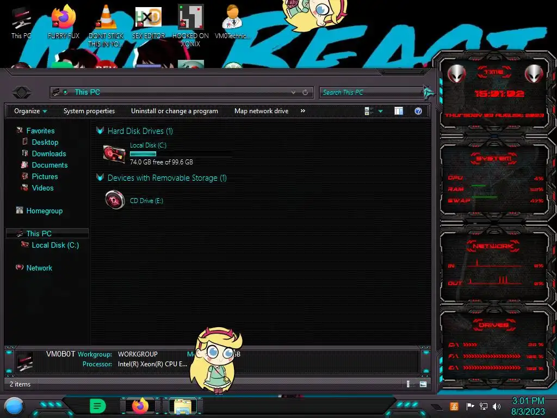
Task: Select the Local Disk (C:) drive icon
Action: tap(114, 154)
